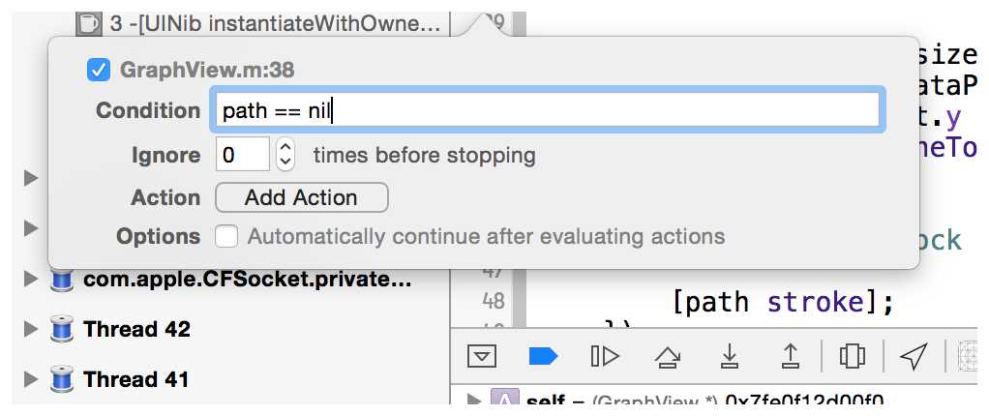
Task: Disable the GraphView.m:38 breakpoint checkbox
Action: tap(99, 70)
